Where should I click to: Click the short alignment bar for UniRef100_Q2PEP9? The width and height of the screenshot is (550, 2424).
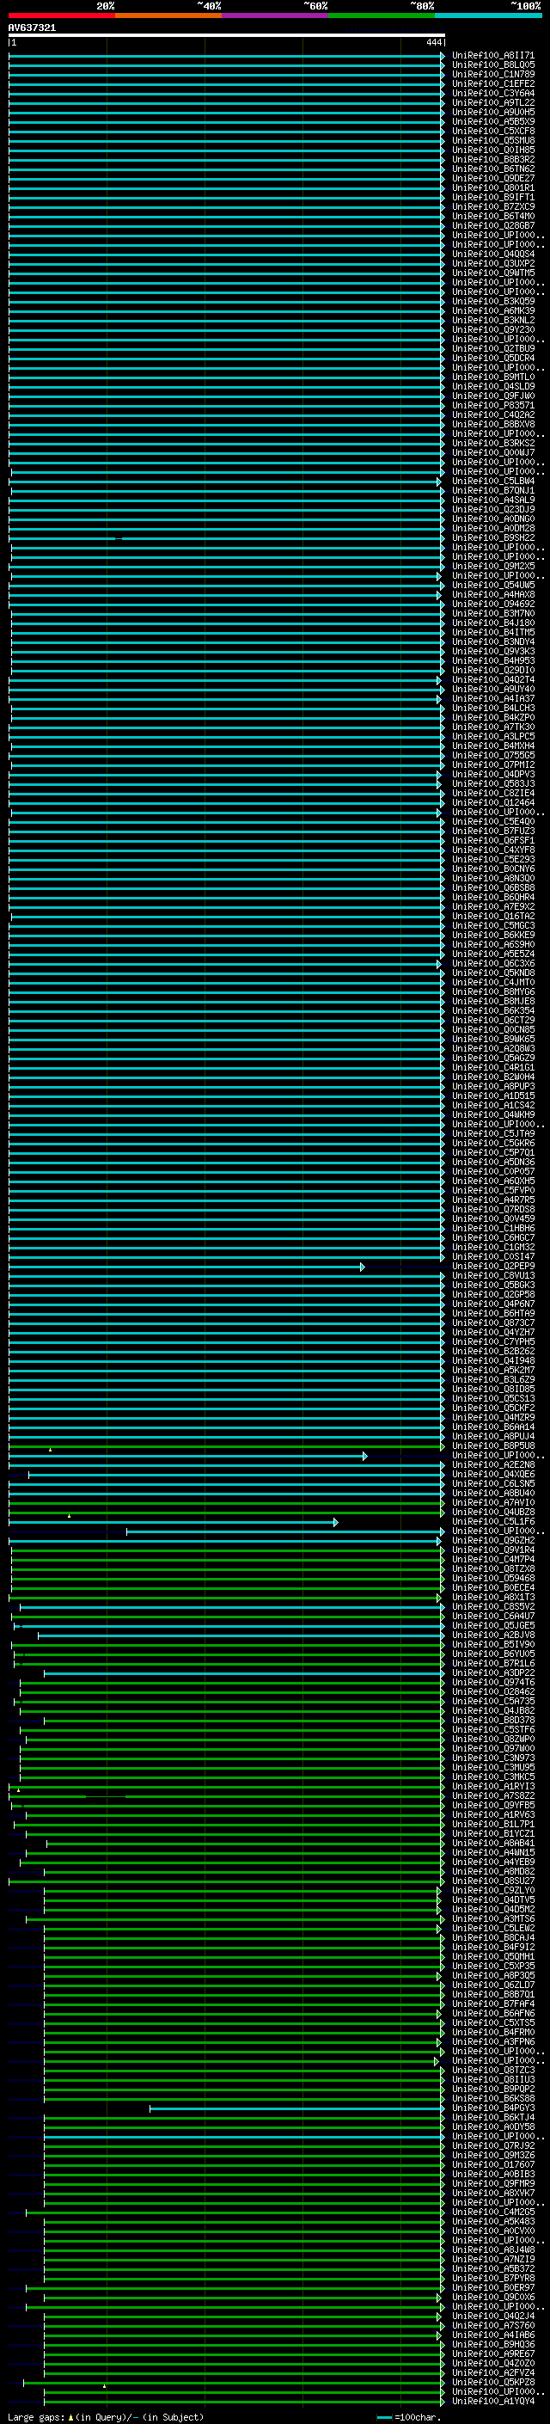click(186, 1267)
